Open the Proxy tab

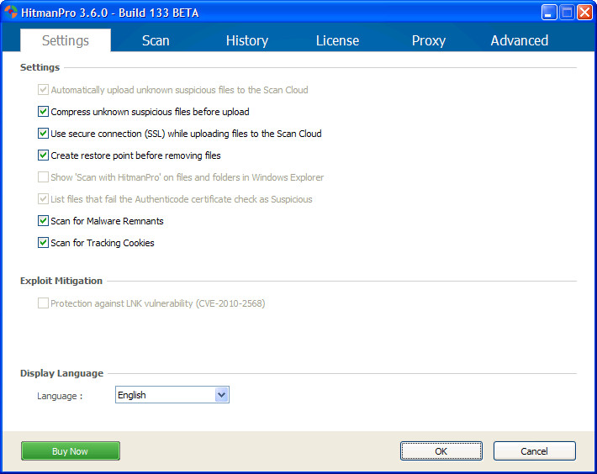[x=428, y=40]
